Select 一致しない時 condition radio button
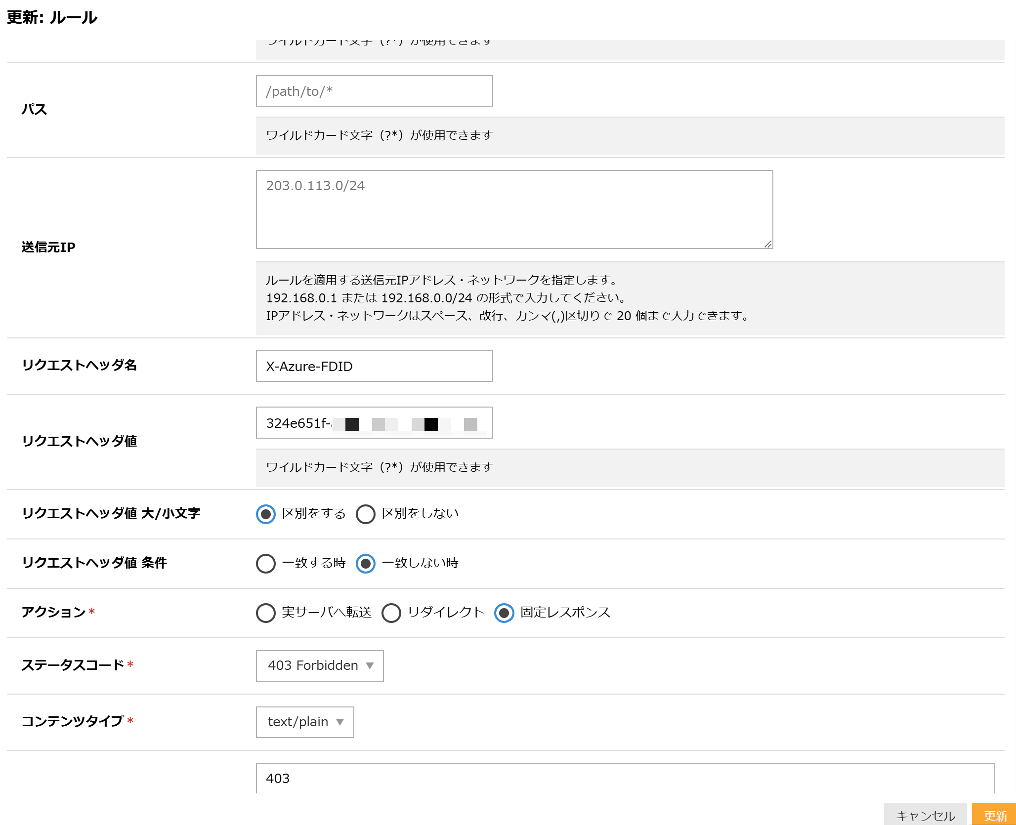Image resolution: width=1016 pixels, height=825 pixels. [366, 564]
